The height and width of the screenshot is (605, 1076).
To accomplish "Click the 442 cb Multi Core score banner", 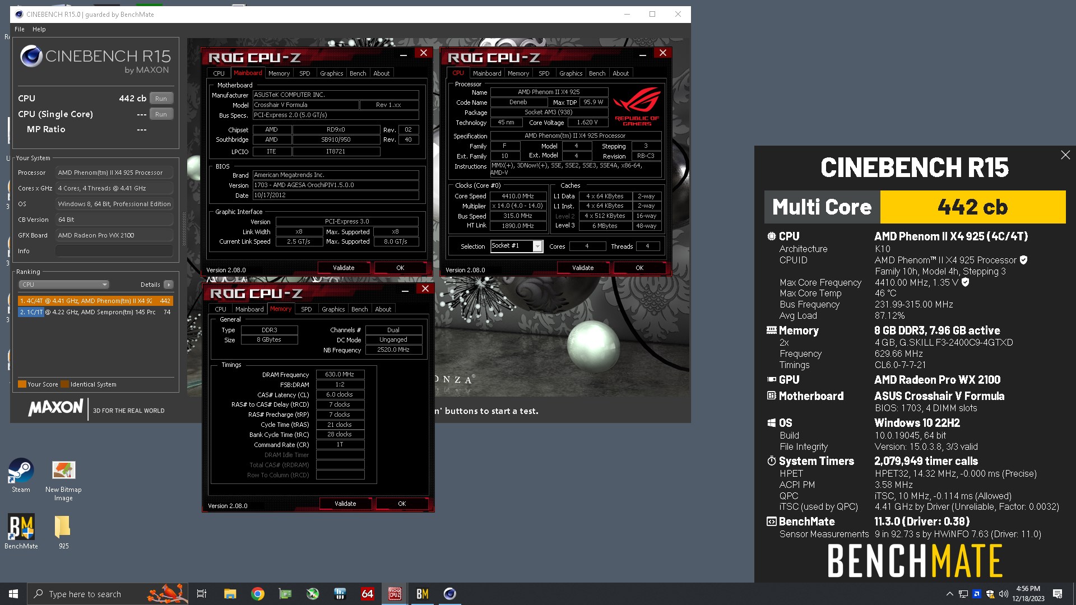I will coord(915,207).
